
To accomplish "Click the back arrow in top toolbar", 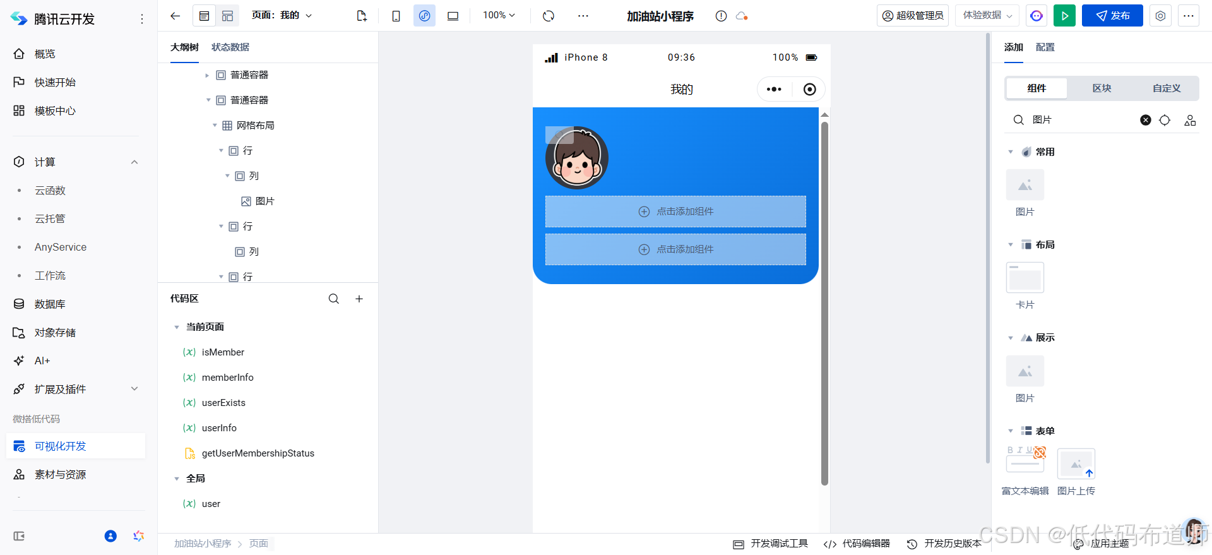I will pyautogui.click(x=175, y=16).
